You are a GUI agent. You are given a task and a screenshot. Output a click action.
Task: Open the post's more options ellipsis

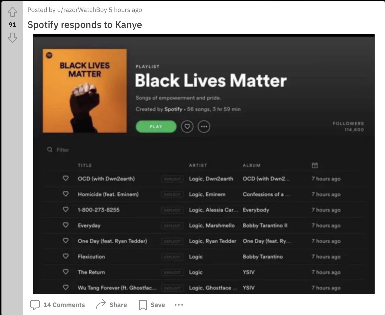179,305
